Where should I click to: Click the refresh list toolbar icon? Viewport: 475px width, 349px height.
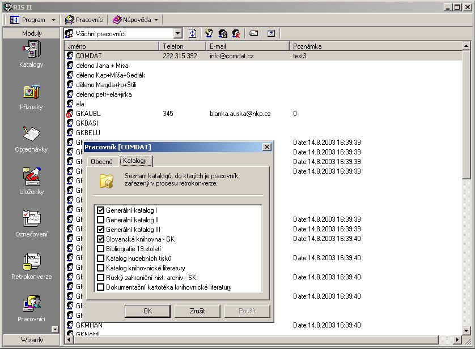pyautogui.click(x=193, y=34)
